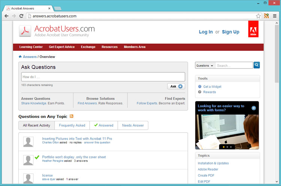
Task: Focus the How do I question field
Action: click(103, 77)
